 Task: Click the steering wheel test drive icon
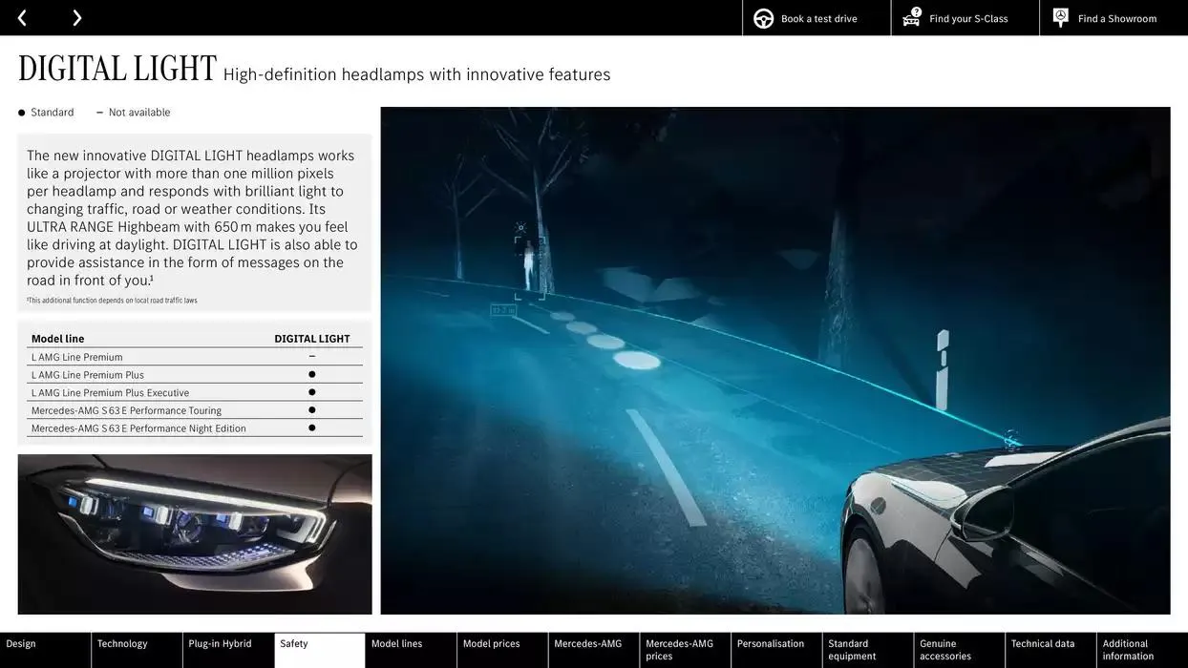pos(763,18)
